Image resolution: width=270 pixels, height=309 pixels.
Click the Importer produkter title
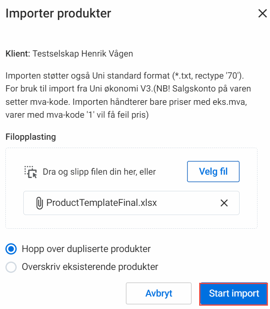coord(58,13)
